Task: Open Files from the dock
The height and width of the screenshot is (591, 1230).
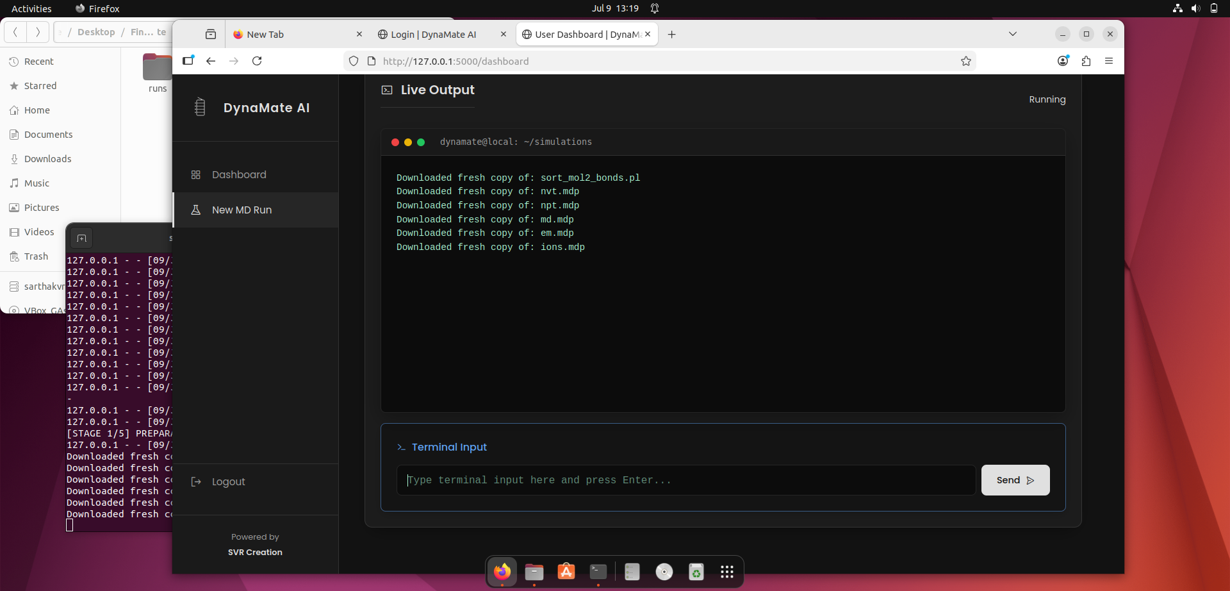Action: pos(534,572)
